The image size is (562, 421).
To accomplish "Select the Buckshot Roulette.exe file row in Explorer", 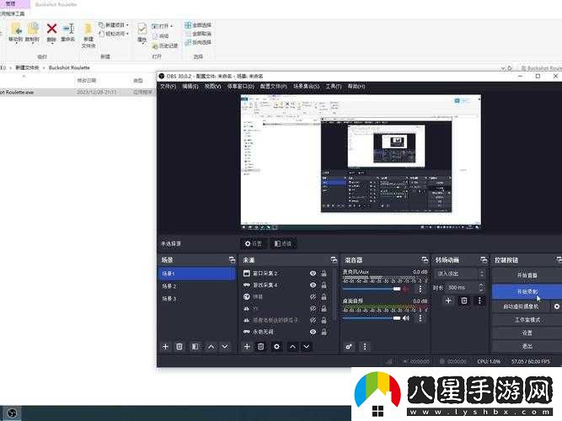I will point(77,92).
